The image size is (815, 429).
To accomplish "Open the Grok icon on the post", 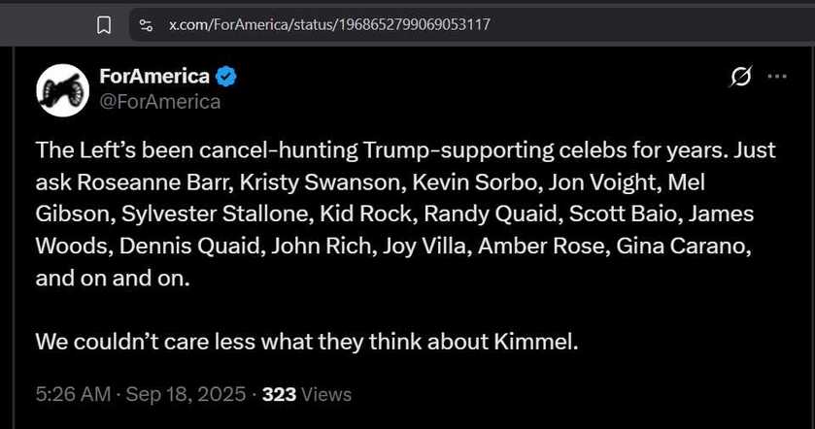I will point(740,77).
